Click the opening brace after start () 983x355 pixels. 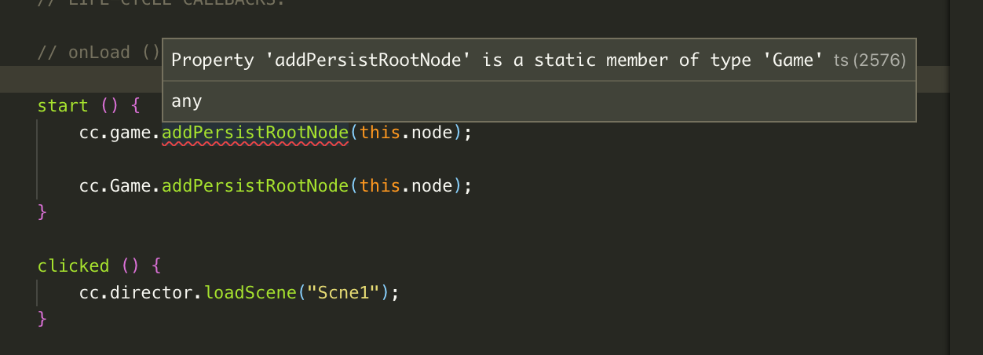(x=135, y=106)
